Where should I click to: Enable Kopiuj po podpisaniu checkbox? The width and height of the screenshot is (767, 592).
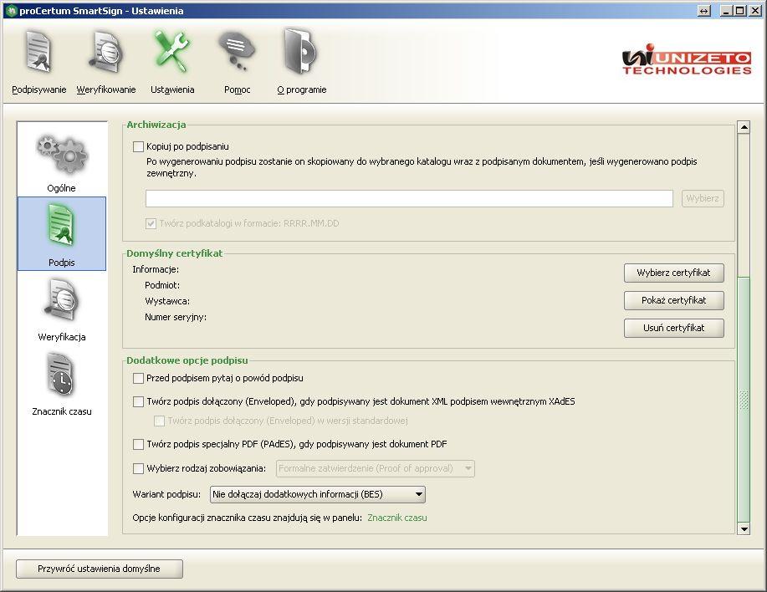(x=139, y=146)
